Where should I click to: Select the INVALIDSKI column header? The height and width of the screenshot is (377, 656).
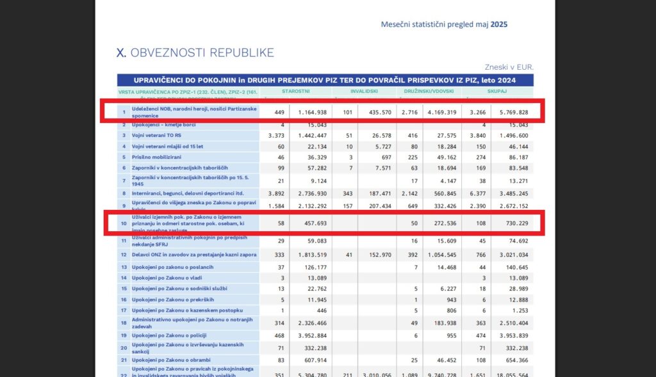point(363,91)
